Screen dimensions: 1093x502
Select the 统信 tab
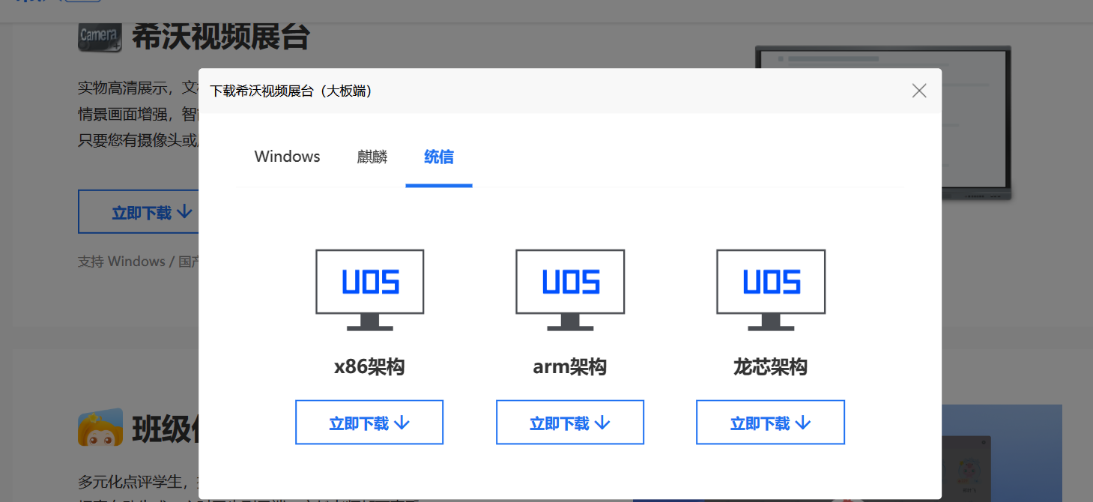point(438,157)
